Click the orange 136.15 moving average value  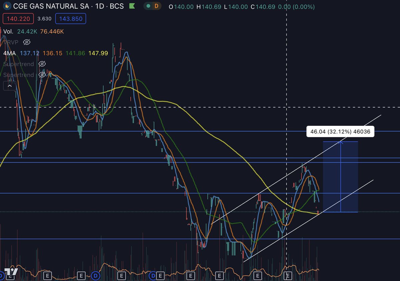click(x=53, y=53)
